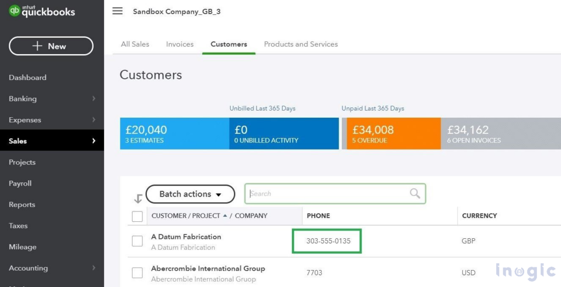Select the Customers tab
Viewport: 561px width, 287px height.
point(228,44)
